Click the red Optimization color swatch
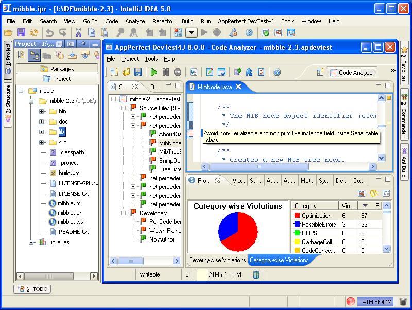Viewport: 412px width, 310px height. point(297,215)
